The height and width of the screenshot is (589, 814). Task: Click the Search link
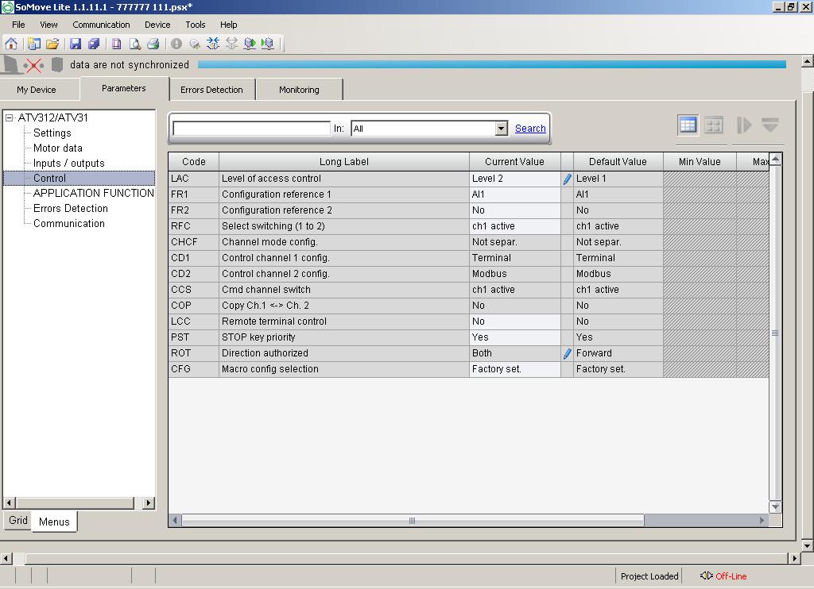click(530, 128)
